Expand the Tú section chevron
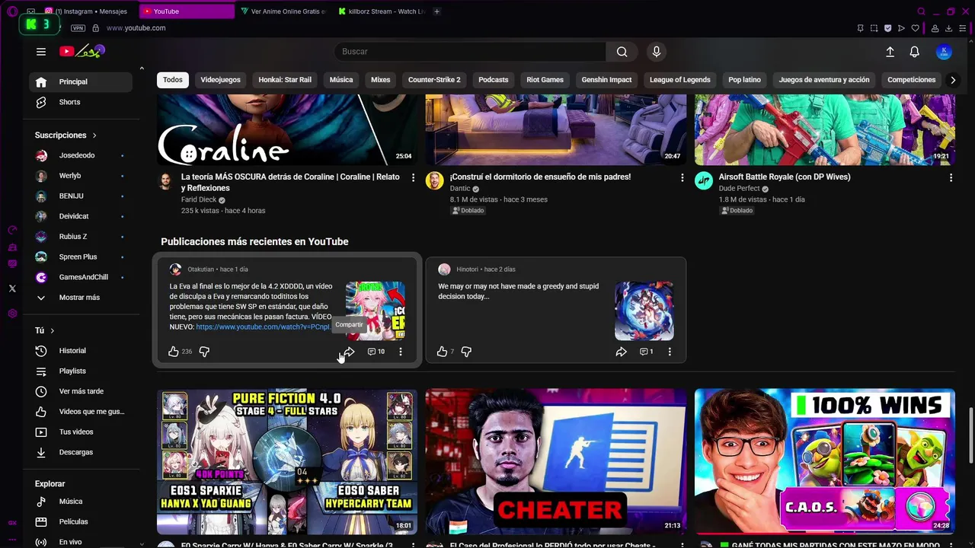 (x=53, y=331)
